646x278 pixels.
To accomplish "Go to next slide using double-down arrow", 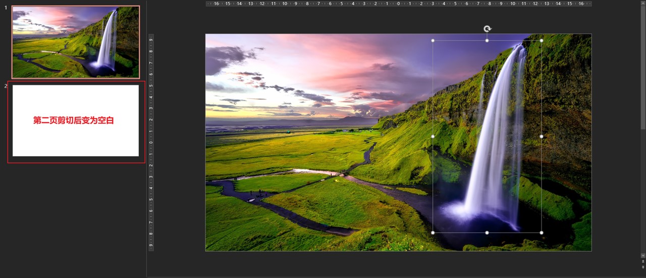I will click(643, 267).
